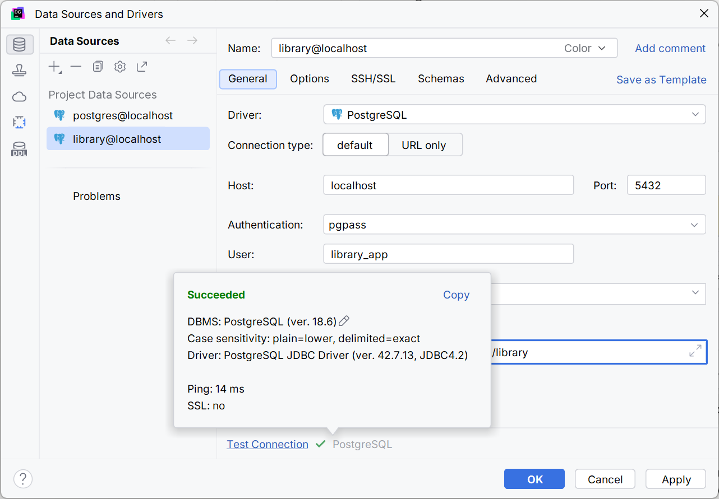The height and width of the screenshot is (499, 719).
Task: Copy the connection test result
Action: coord(456,295)
